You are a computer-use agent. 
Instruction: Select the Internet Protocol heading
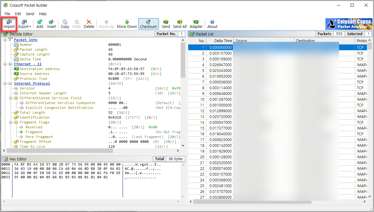(32, 83)
